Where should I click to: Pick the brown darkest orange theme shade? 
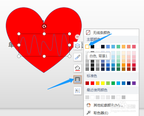tap(124, 69)
